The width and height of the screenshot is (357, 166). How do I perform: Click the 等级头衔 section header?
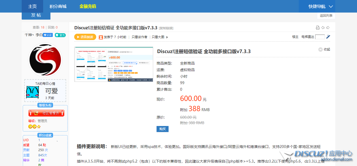(45, 105)
